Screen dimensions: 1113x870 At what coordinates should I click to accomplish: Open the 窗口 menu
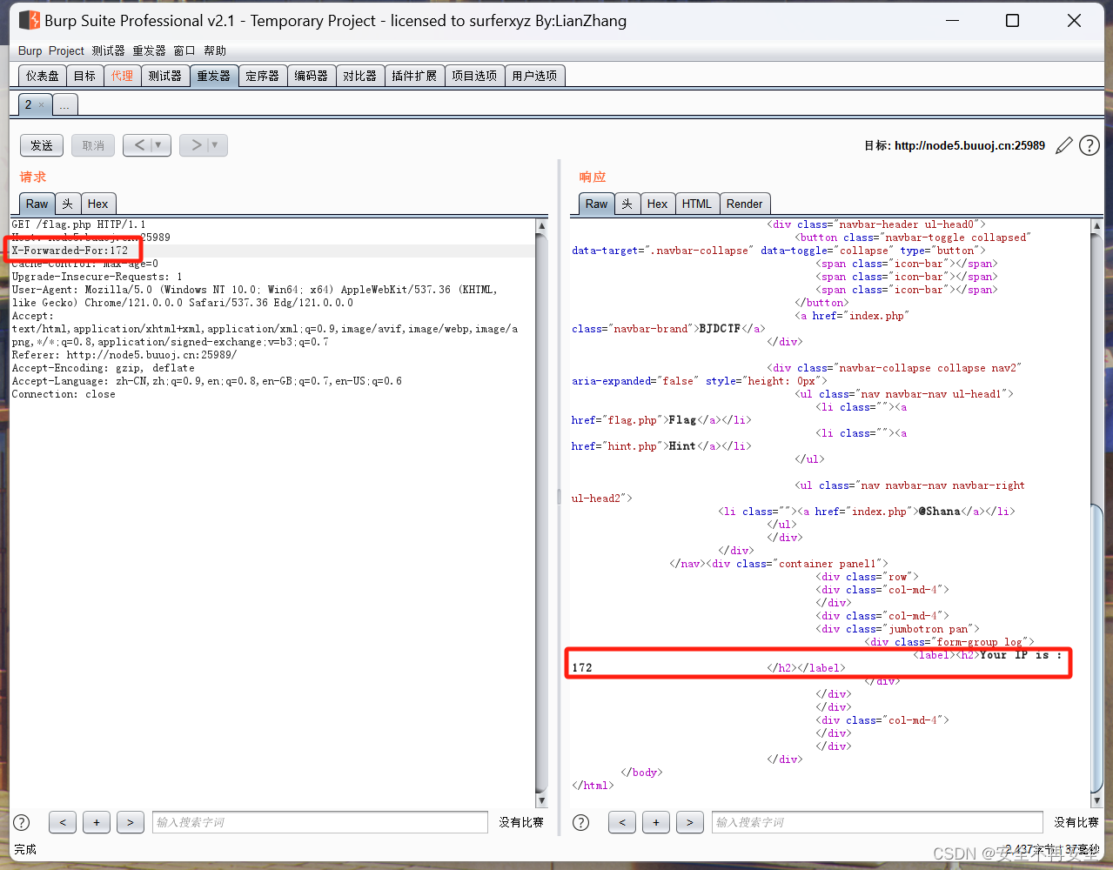184,50
